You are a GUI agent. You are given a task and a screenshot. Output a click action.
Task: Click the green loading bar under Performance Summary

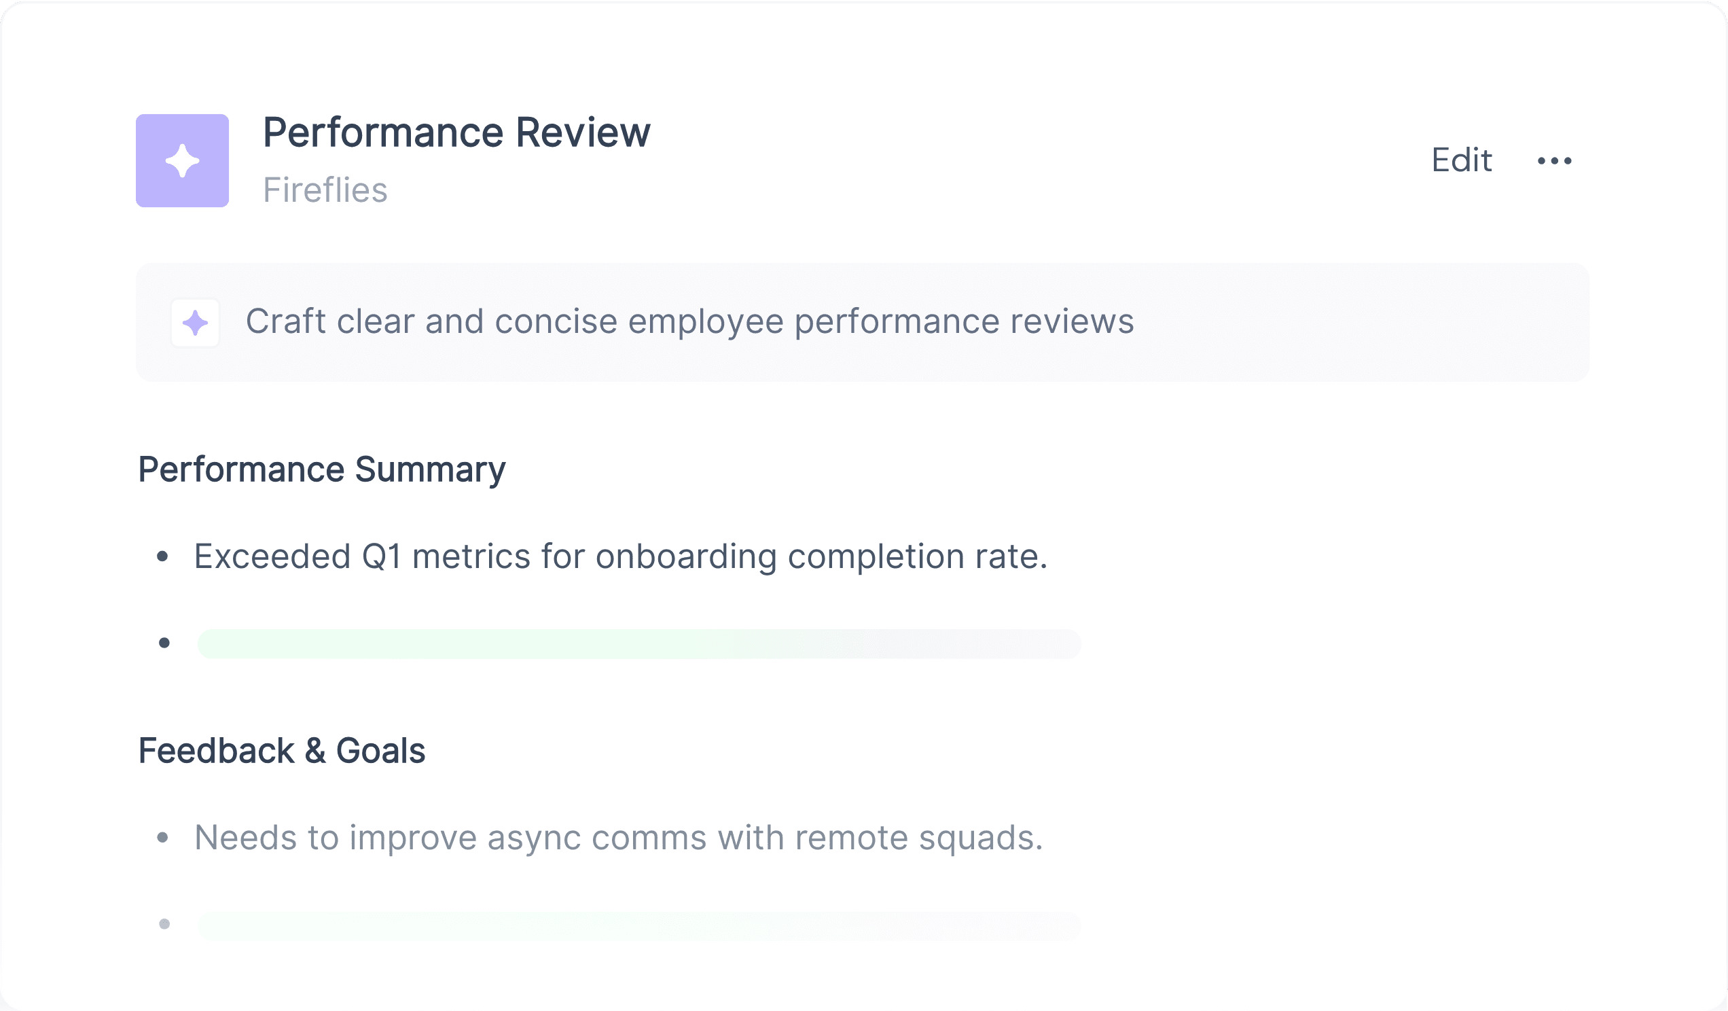[x=639, y=644]
